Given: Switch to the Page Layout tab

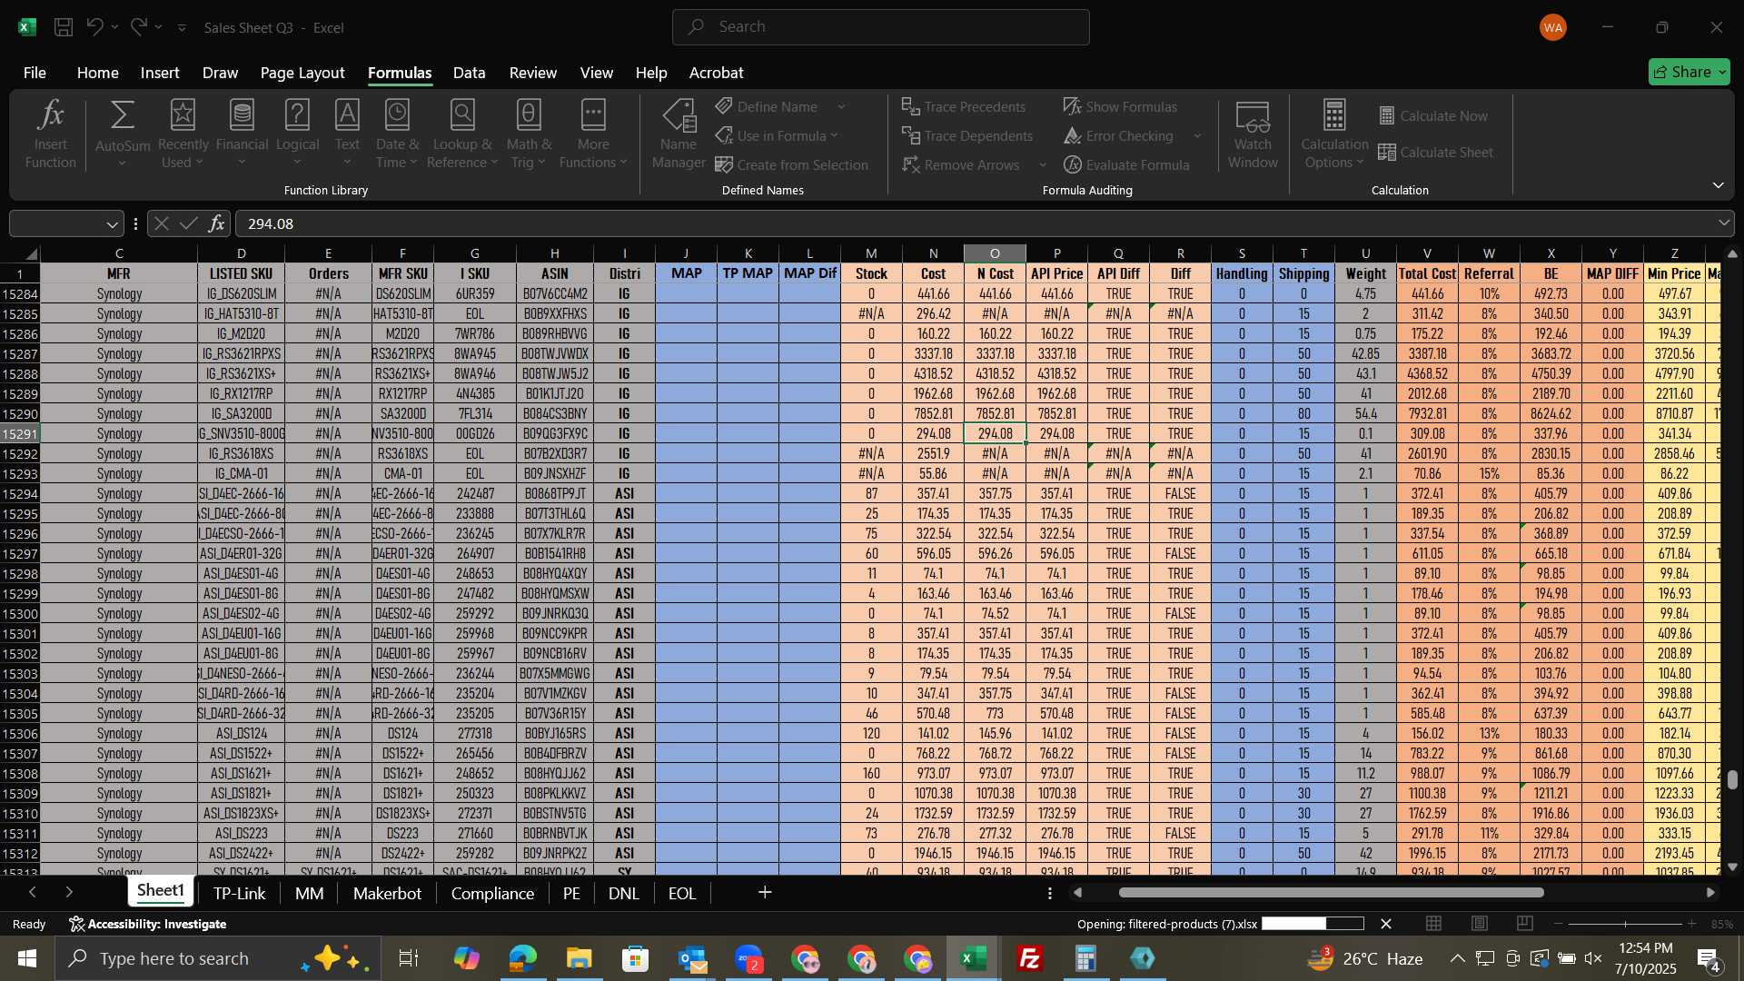Looking at the screenshot, I should pos(302,73).
